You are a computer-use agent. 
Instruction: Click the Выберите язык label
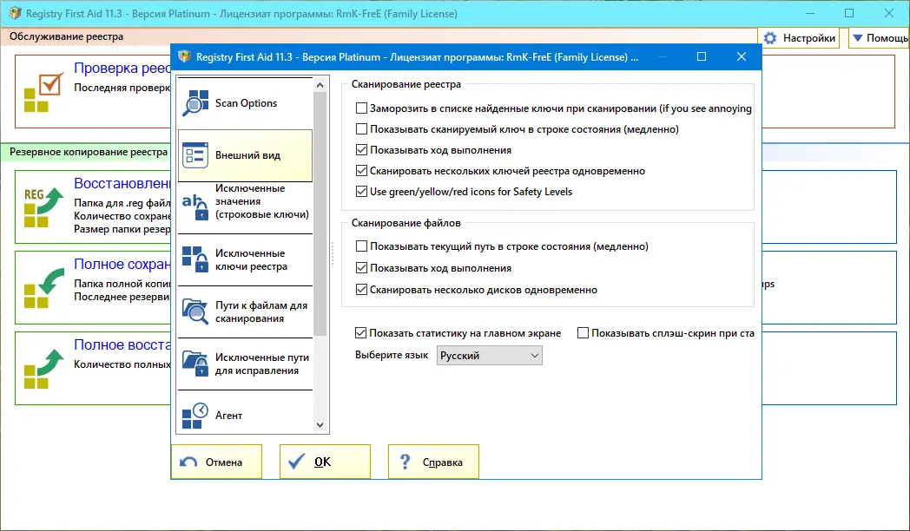pyautogui.click(x=392, y=355)
